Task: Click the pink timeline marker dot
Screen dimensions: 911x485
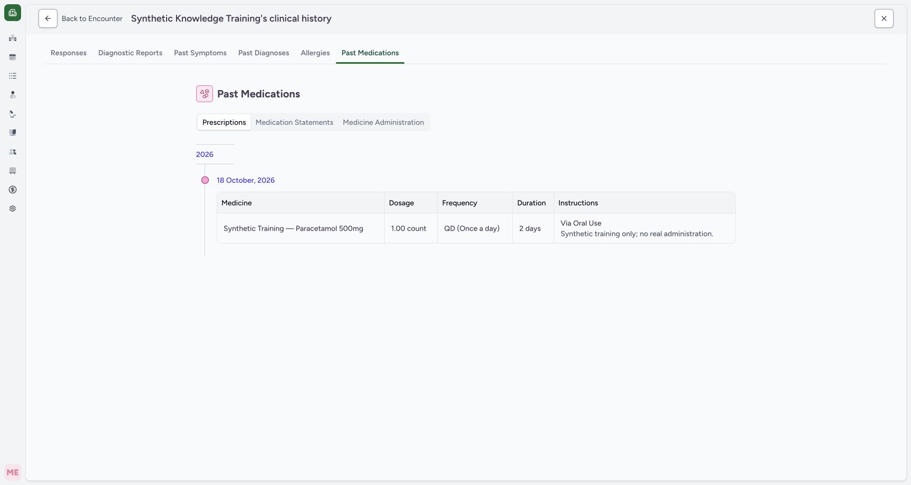Action: (205, 180)
